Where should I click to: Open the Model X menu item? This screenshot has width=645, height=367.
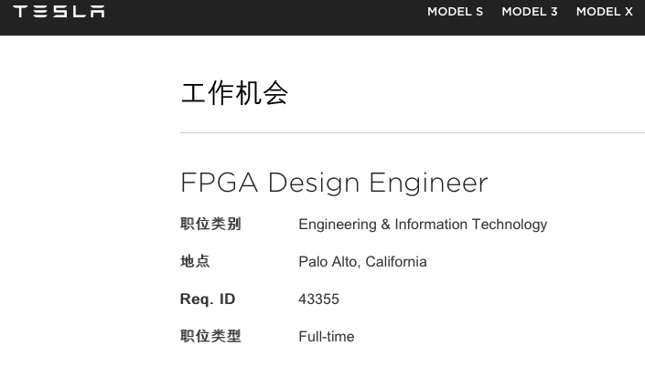point(604,12)
